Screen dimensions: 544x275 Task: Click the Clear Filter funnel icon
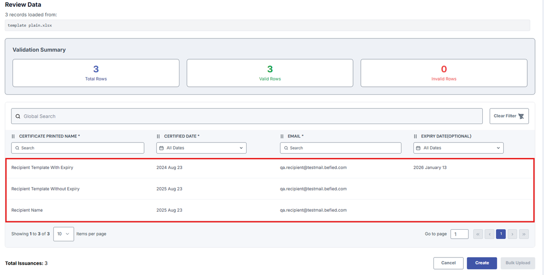521,116
